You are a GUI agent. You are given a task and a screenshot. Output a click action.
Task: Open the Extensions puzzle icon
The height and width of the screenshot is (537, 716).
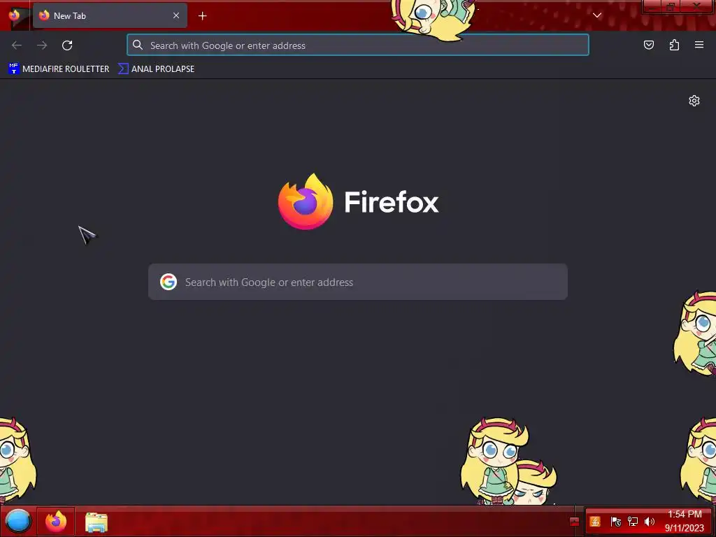[674, 45]
